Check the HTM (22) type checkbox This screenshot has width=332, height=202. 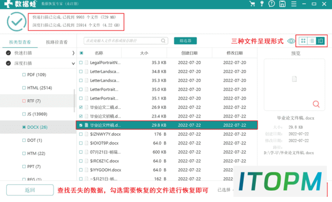24,153
